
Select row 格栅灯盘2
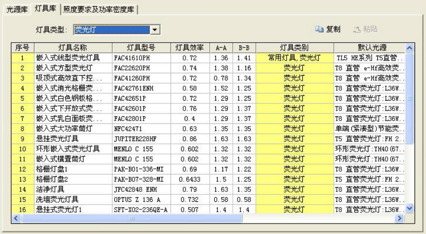(x=208, y=179)
